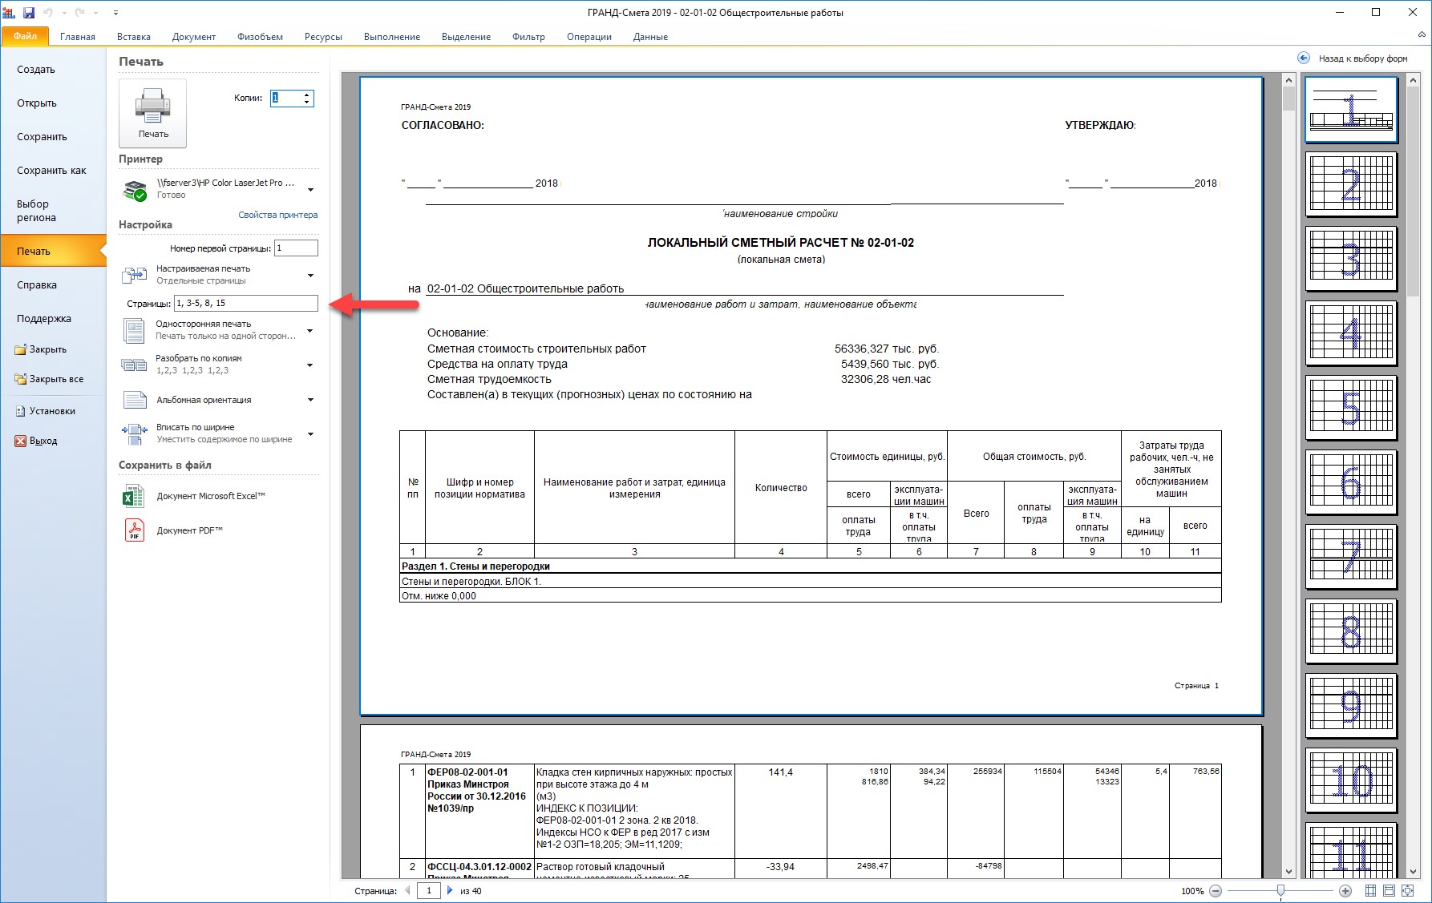
Task: Click the Альбомная ориентация landscape page icon
Action: click(x=134, y=400)
